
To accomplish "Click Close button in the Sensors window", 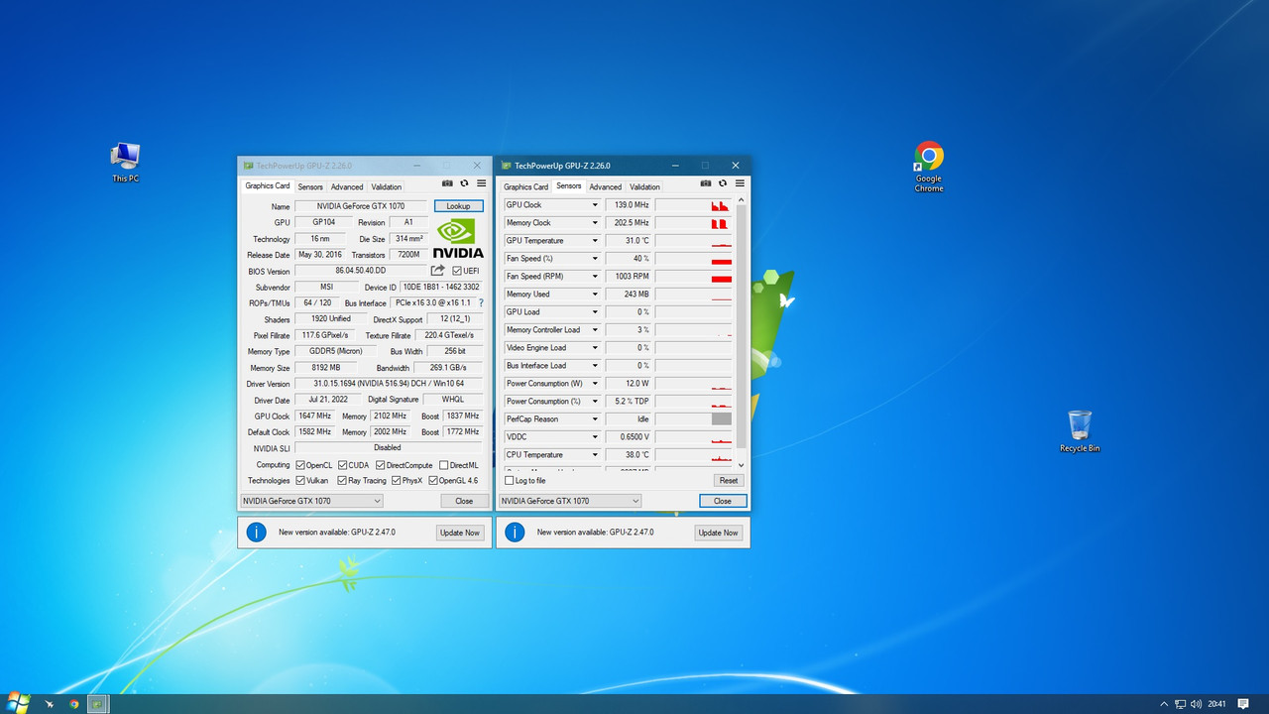I will coord(723,501).
